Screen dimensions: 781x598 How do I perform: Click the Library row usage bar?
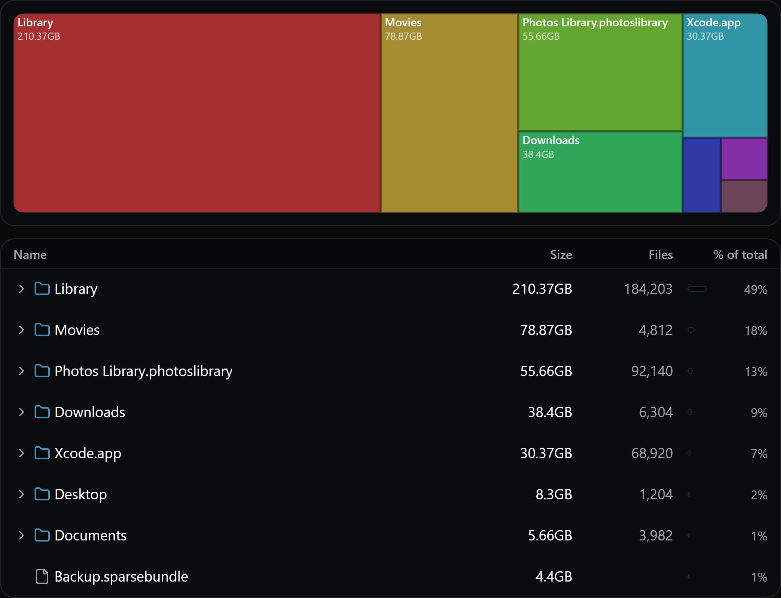coord(697,289)
